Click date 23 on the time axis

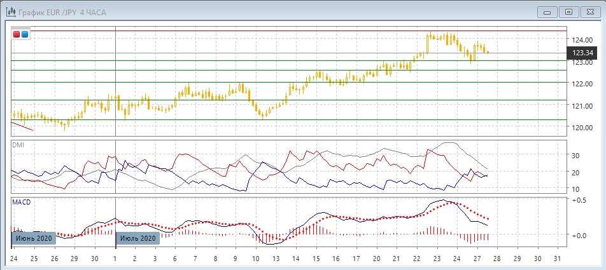click(437, 259)
